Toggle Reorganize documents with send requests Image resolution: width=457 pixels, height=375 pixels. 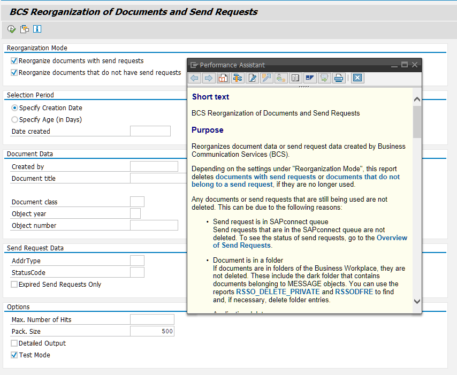(14, 61)
